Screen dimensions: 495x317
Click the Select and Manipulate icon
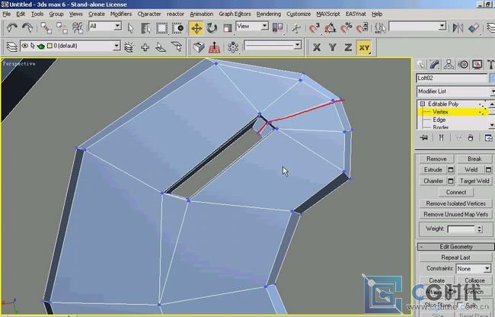[x=296, y=27]
